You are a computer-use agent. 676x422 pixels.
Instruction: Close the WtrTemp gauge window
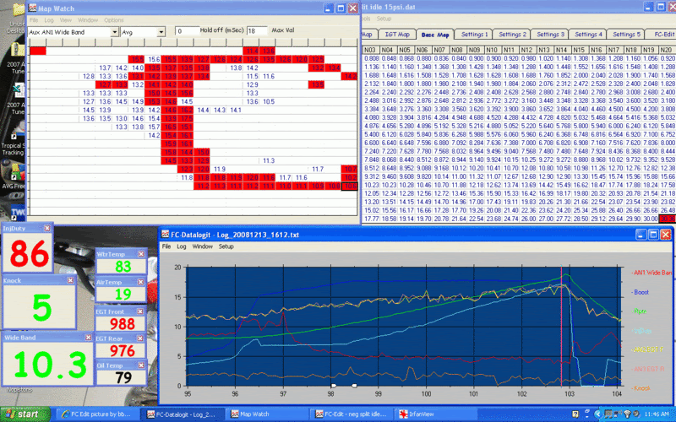[141, 254]
